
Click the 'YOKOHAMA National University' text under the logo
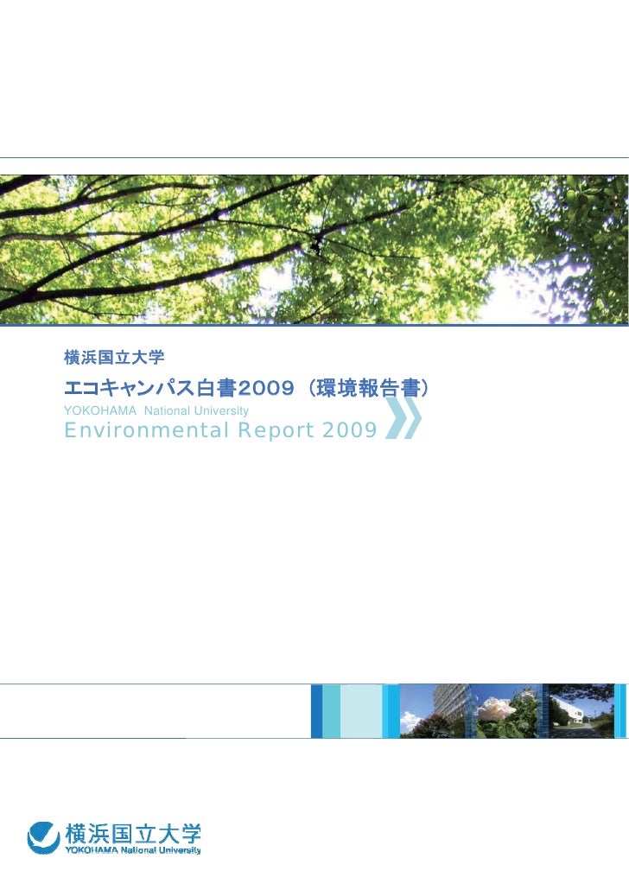133,850
